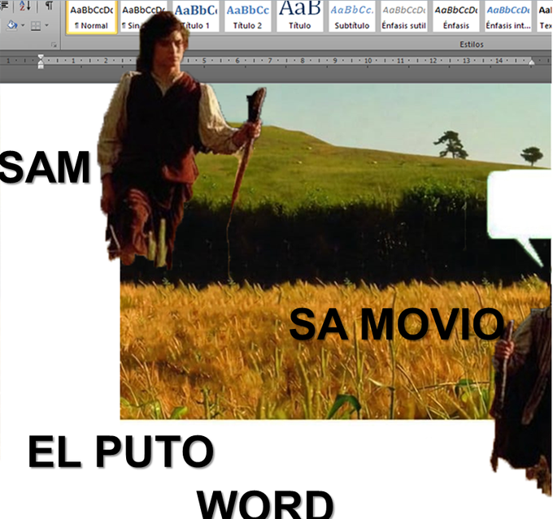
Task: Click the "SA MOVIO" text
Action: 396,324
